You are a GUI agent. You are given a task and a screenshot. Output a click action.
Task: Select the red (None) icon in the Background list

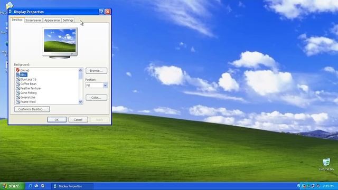point(17,70)
